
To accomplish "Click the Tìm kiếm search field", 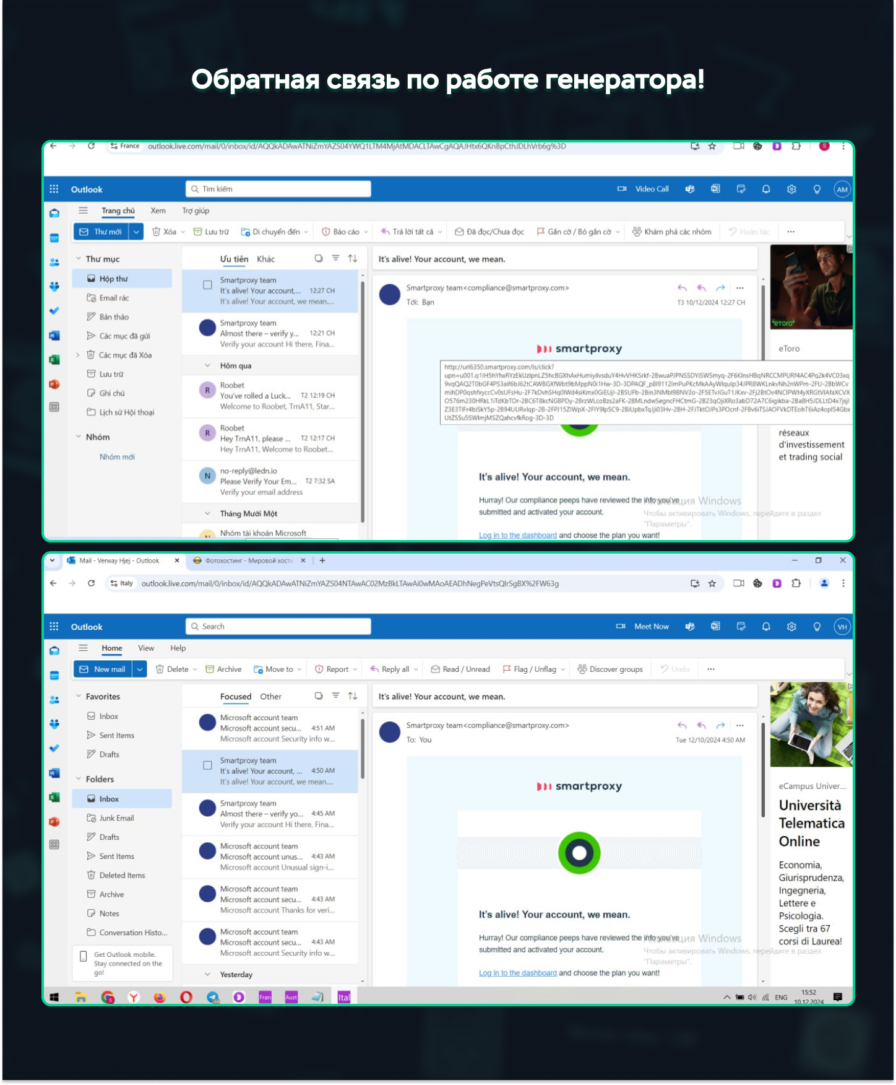I will [278, 190].
